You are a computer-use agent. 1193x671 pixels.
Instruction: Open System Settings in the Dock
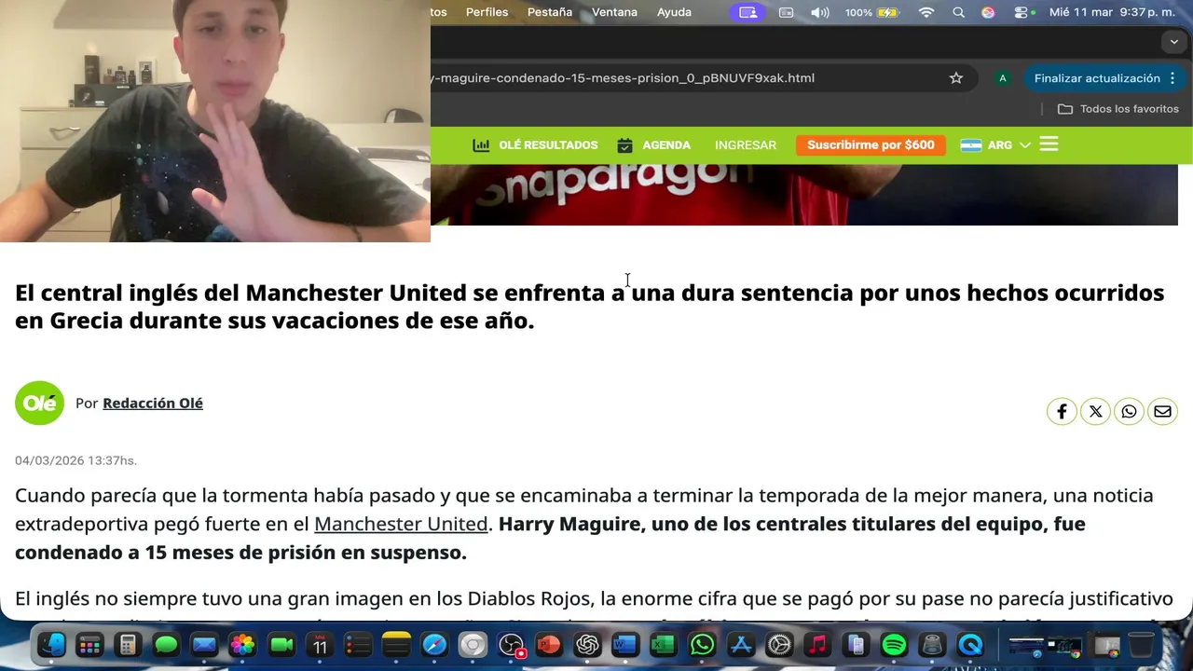779,645
